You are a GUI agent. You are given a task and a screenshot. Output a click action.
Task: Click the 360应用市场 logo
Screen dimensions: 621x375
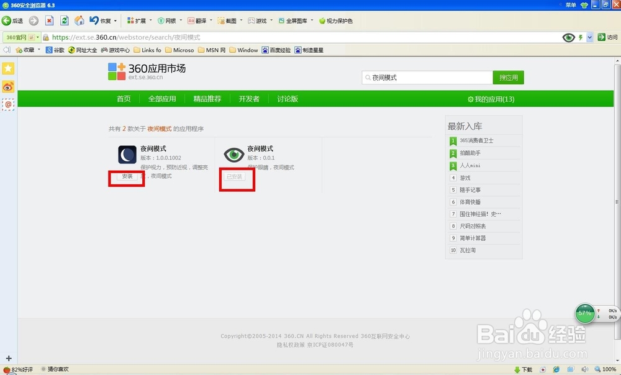[x=147, y=71]
